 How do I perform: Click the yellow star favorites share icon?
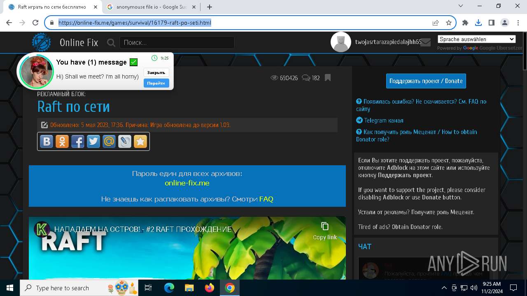[140, 141]
